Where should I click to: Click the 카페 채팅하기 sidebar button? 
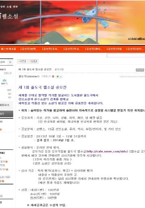coord(6,105)
